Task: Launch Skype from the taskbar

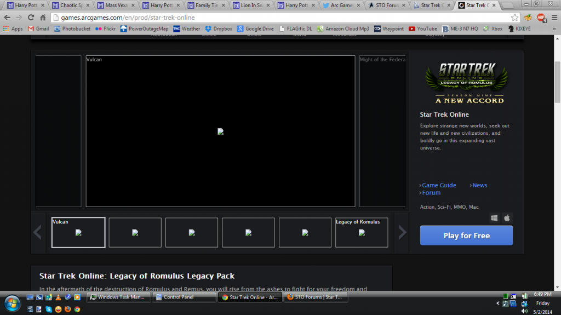Action: tap(49, 309)
